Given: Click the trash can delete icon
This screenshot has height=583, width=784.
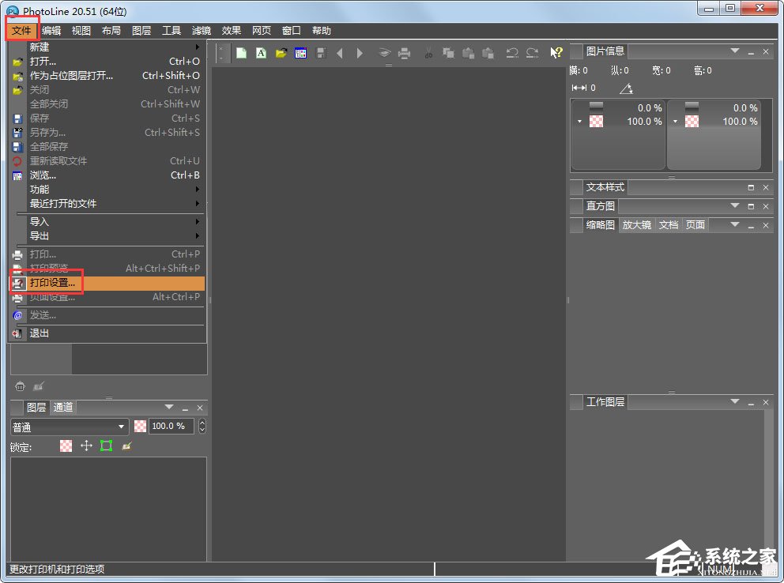Looking at the screenshot, I should (x=20, y=386).
